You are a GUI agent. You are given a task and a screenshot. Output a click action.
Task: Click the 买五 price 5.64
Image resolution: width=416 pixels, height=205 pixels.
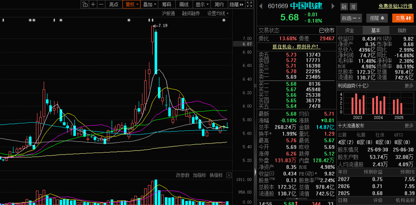click(x=291, y=106)
